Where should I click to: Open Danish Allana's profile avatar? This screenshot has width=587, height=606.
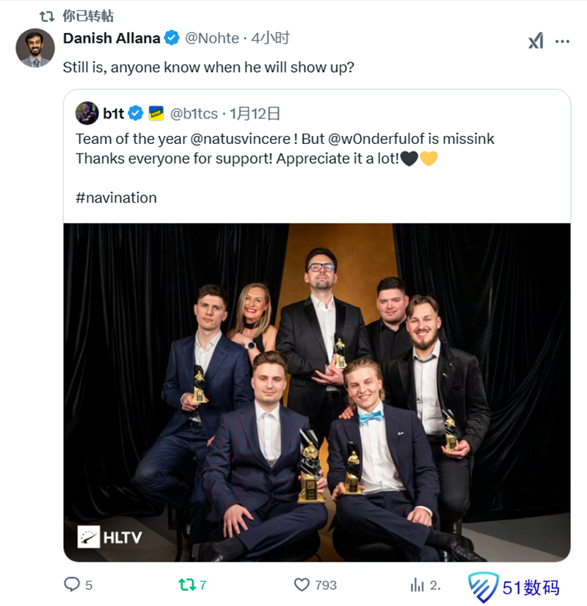[x=35, y=48]
